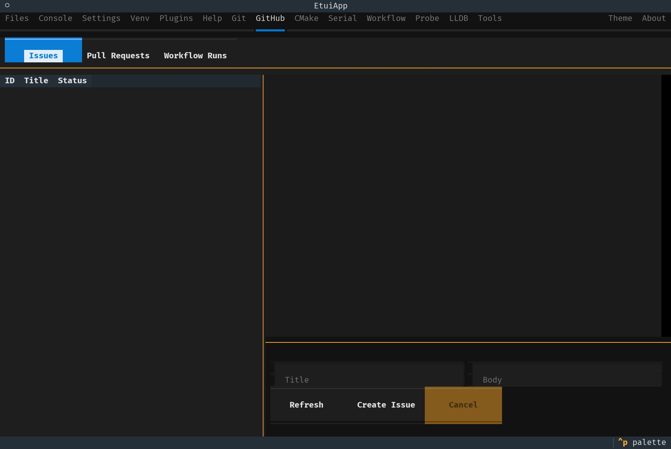
Task: Open the Theme tab
Action: 620,18
